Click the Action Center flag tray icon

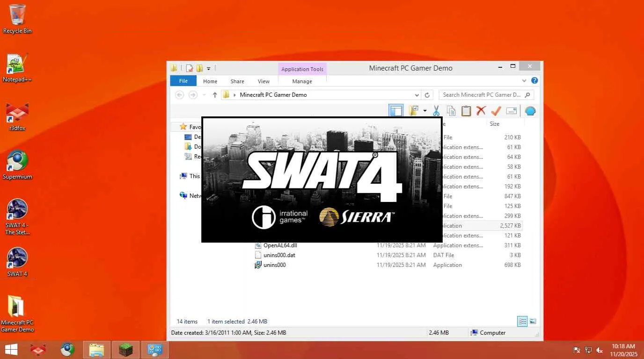click(577, 350)
